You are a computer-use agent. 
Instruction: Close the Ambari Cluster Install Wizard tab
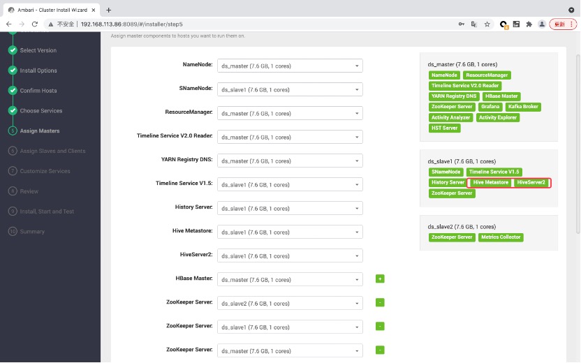click(94, 10)
